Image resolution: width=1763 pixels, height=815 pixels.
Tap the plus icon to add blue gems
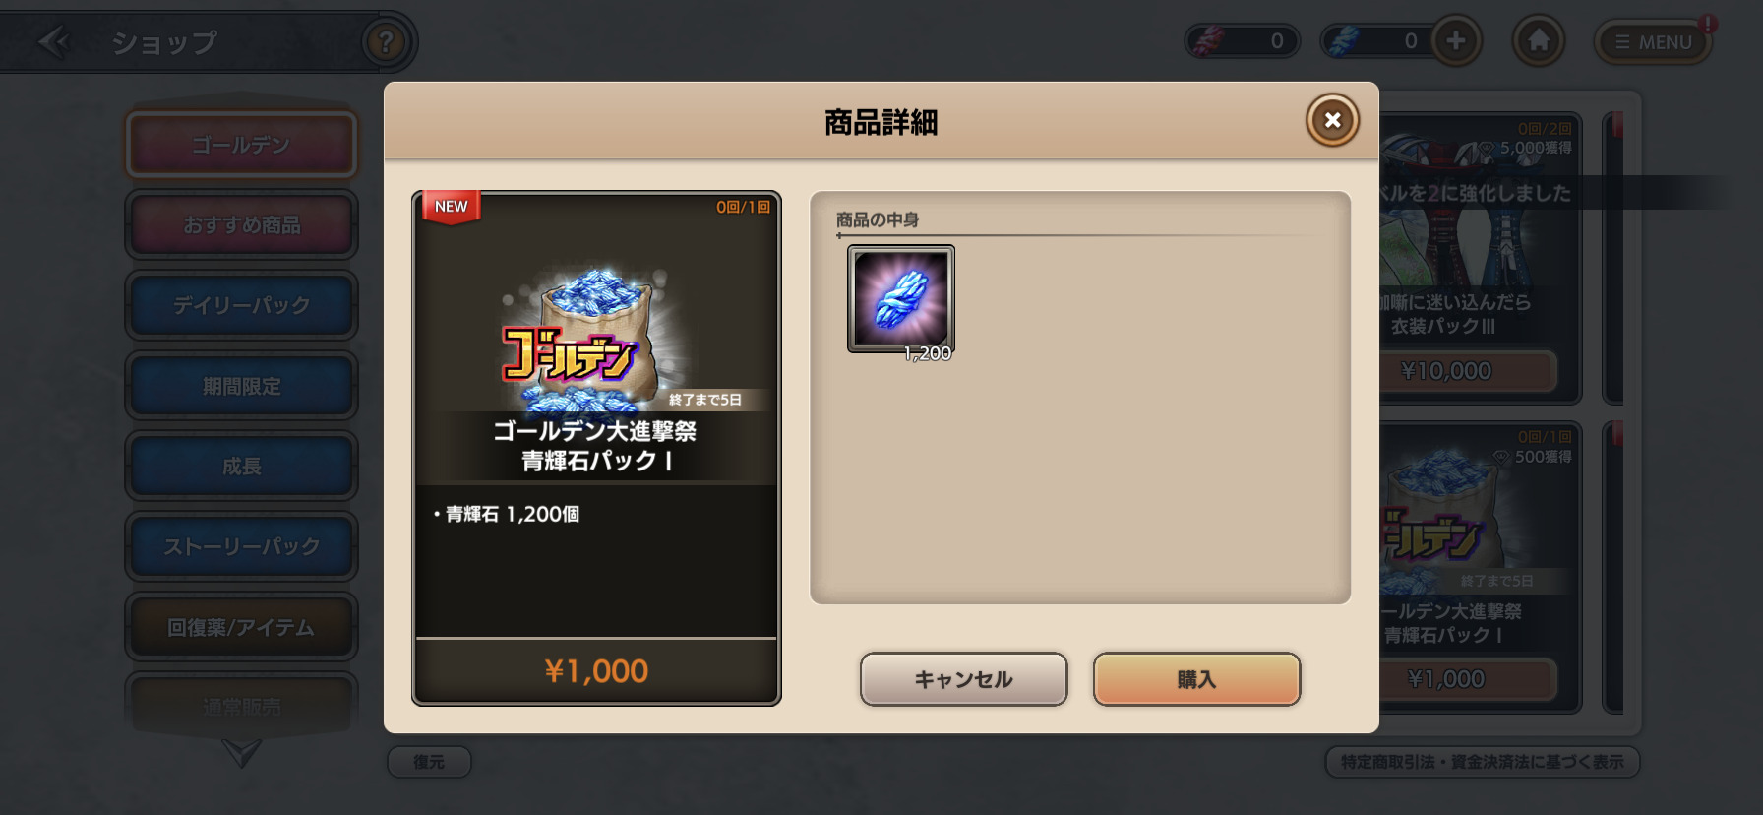pos(1456,41)
